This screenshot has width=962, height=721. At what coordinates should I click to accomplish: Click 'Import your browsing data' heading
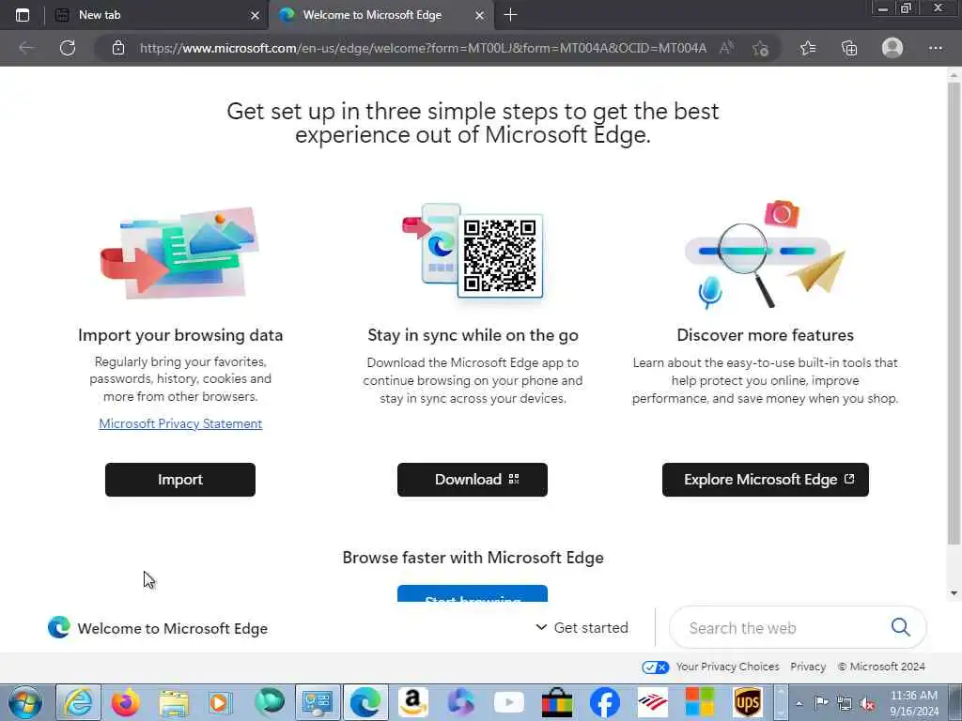click(180, 335)
